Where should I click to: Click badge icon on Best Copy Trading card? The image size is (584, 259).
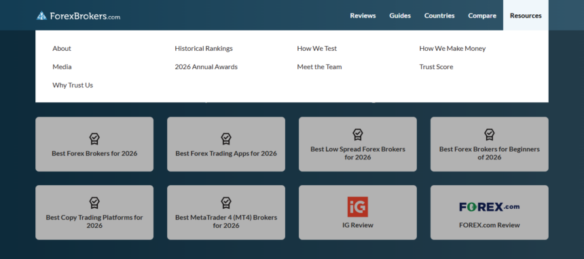94,203
